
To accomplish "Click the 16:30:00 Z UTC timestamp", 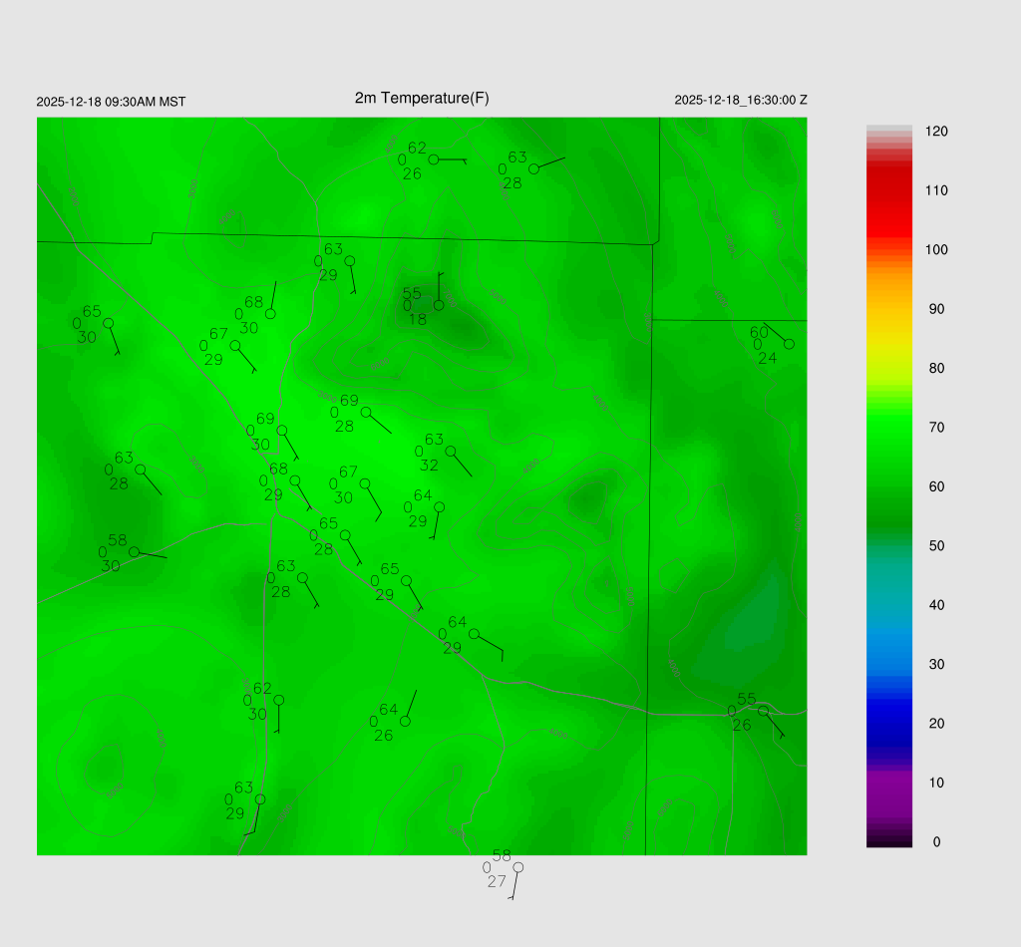I will tap(741, 101).
